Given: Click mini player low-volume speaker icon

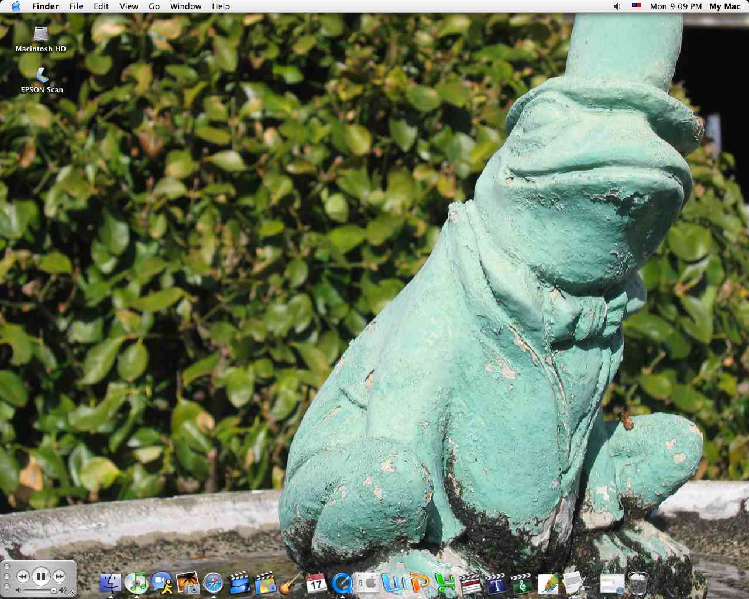Looking at the screenshot, I should point(19,591).
